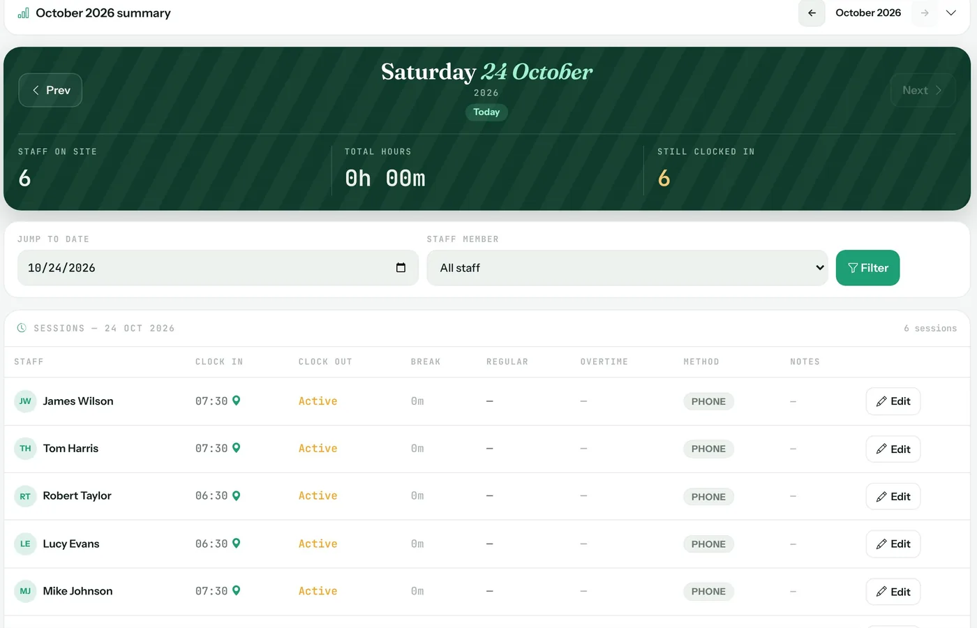977x628 pixels.
Task: Click Tom Harris's clock-in location pin
Action: click(236, 448)
